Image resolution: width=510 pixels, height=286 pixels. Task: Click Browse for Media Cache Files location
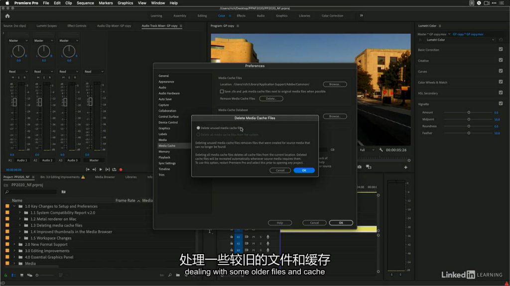coord(335,84)
